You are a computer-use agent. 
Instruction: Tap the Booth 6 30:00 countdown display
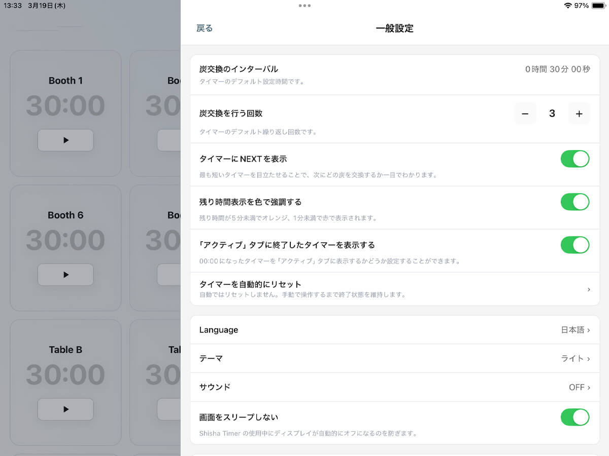click(65, 240)
